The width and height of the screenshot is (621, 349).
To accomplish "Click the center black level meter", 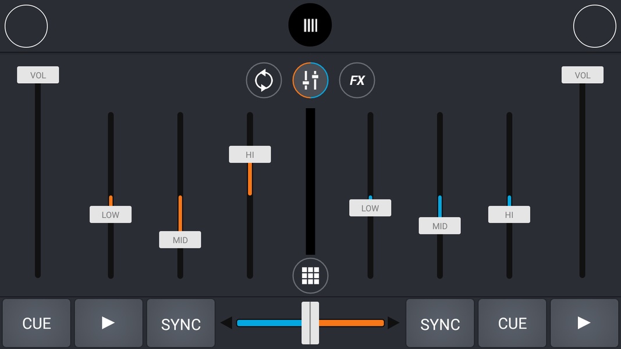I will (311, 181).
